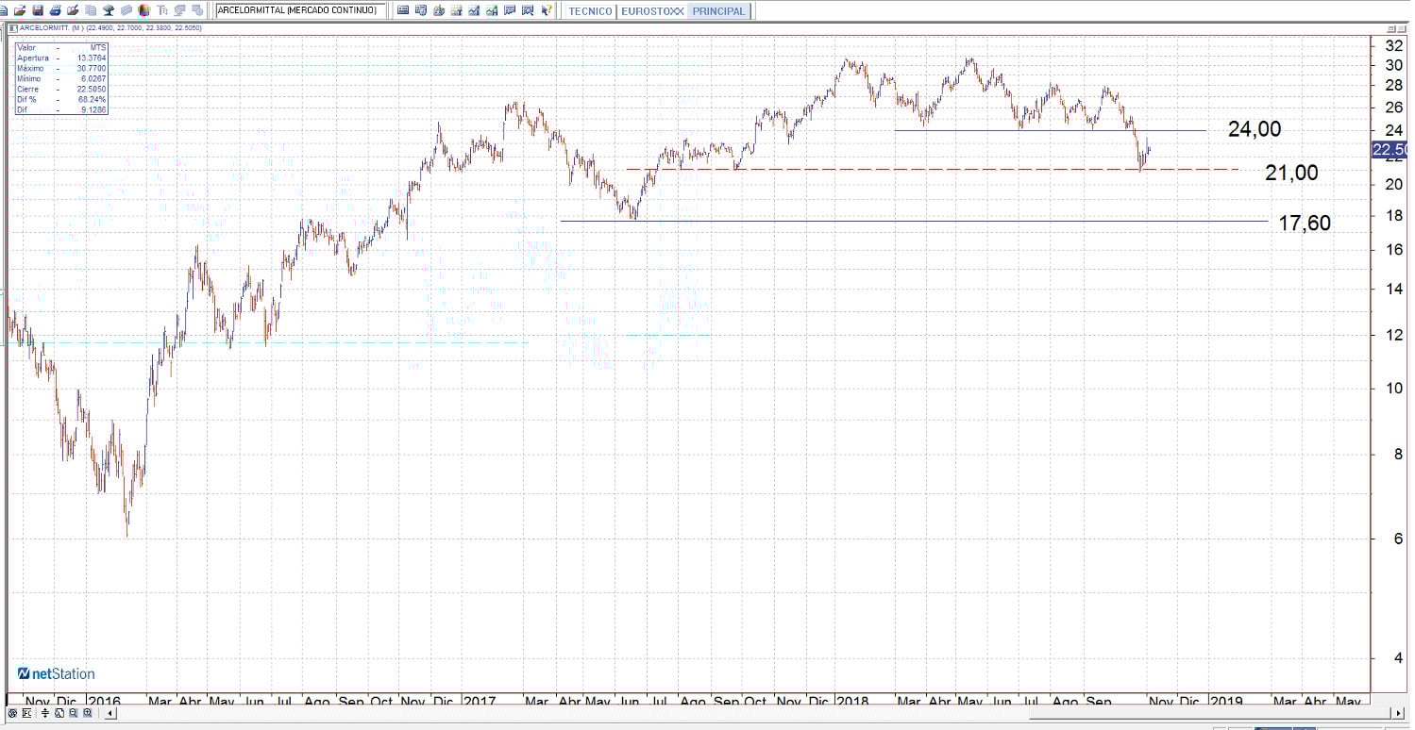Viewport: 1415px width, 730px height.
Task: Click the 24,00 resistance level label
Action: tap(1255, 129)
